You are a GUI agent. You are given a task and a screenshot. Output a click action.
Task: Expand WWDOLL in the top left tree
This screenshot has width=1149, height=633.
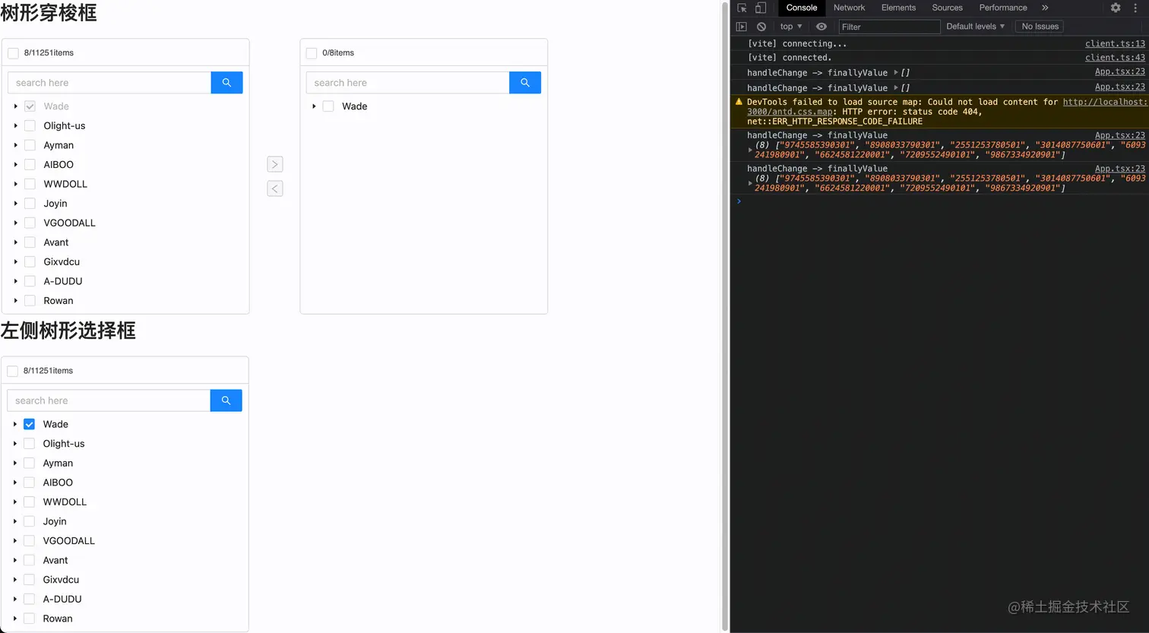(15, 184)
